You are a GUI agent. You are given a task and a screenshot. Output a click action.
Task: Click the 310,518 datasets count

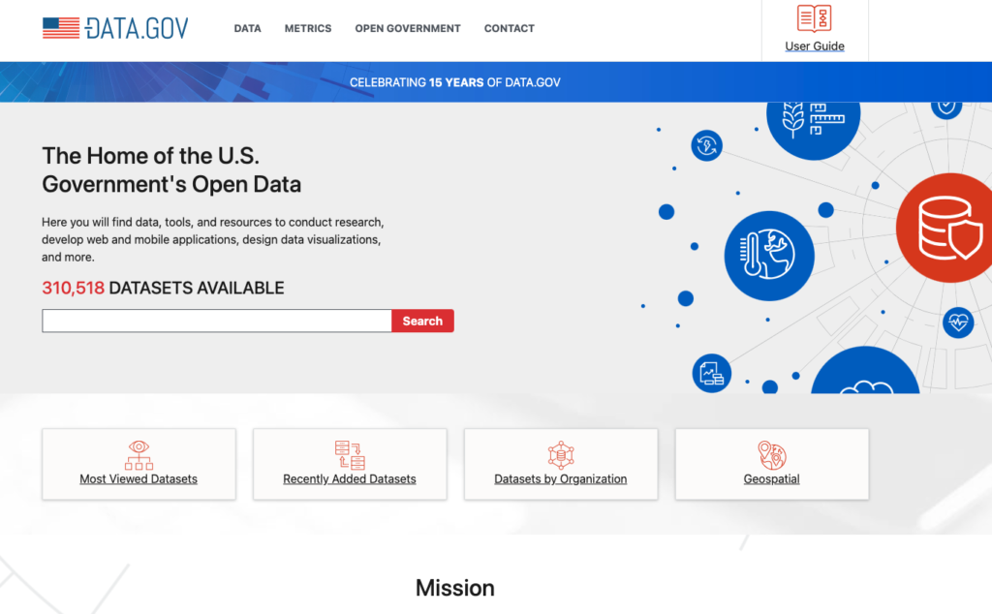pos(73,288)
